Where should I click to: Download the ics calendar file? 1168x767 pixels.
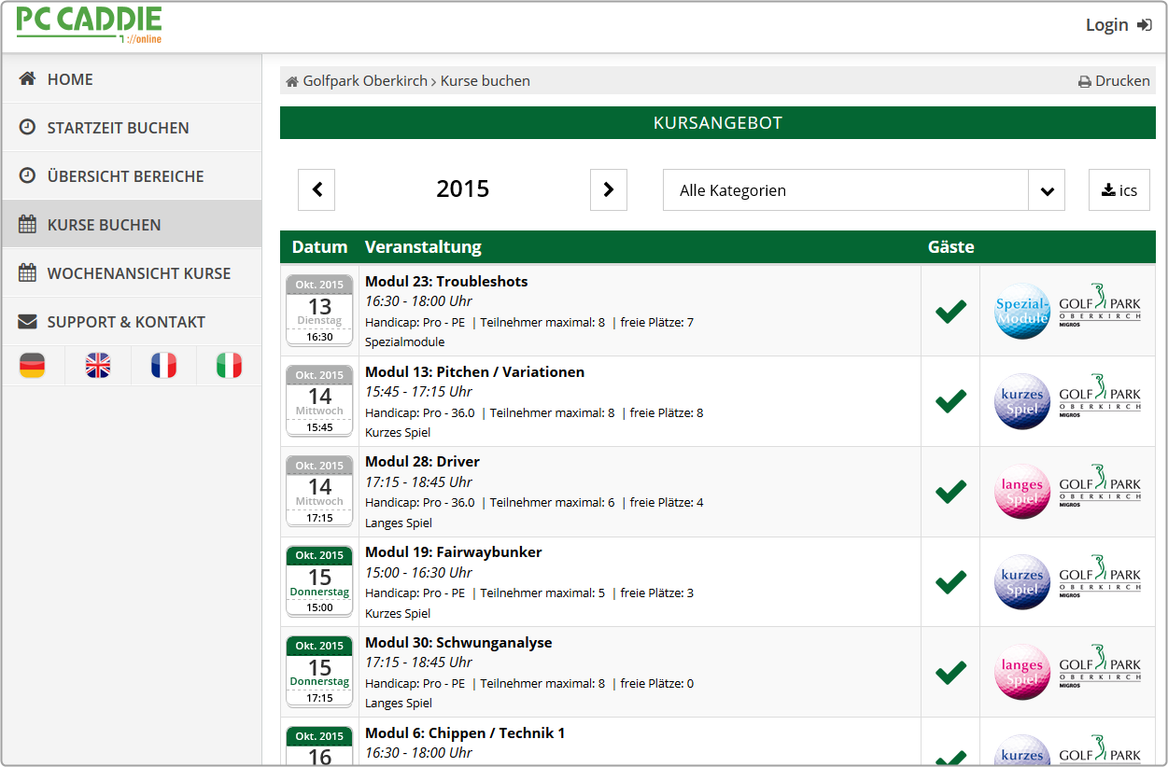tap(1119, 190)
